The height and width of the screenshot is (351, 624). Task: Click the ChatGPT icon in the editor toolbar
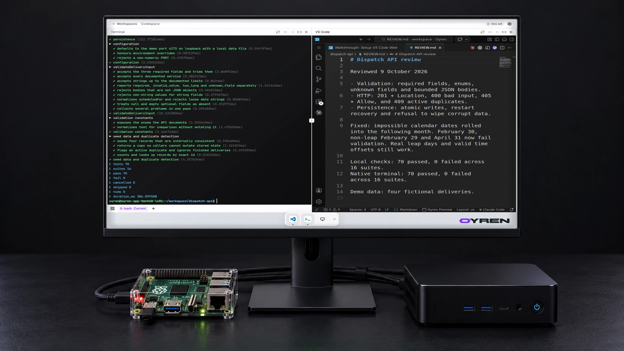click(480, 48)
